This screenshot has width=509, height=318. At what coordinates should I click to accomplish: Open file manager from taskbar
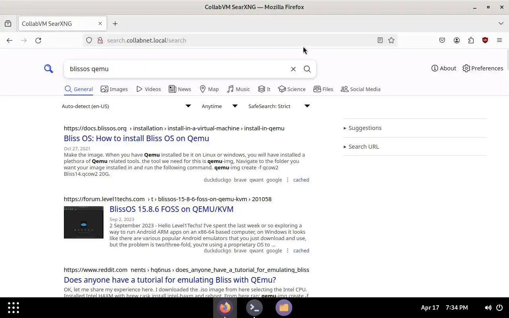point(284,308)
